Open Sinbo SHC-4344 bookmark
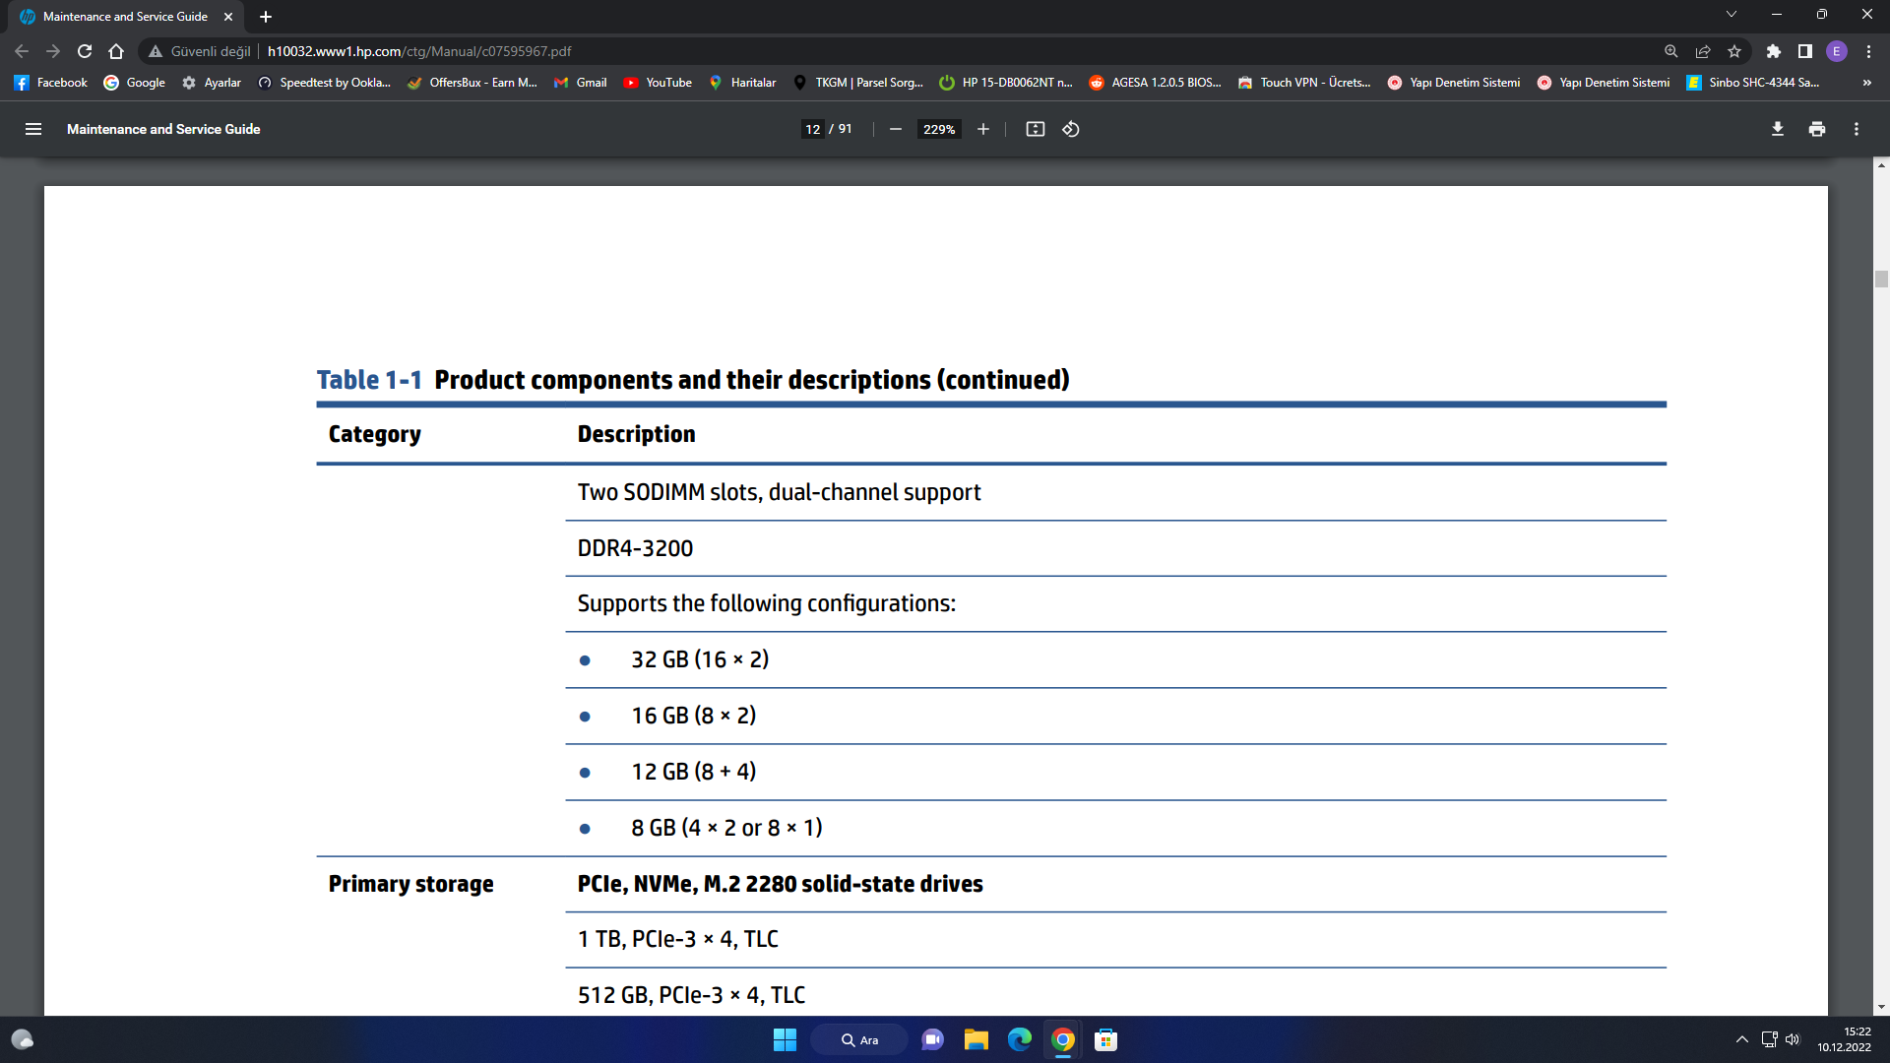The width and height of the screenshot is (1890, 1063). (x=1753, y=83)
